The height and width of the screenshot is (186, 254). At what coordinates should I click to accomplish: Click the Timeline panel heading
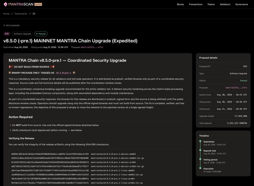204,136
